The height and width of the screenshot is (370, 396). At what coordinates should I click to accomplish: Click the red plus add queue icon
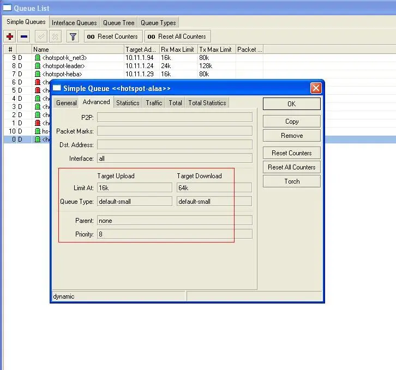pos(10,37)
